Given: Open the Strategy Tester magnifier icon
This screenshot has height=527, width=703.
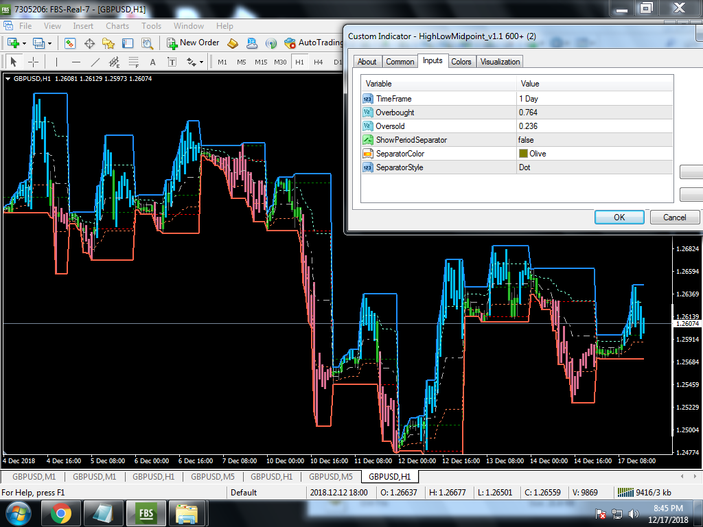Looking at the screenshot, I should [x=147, y=43].
